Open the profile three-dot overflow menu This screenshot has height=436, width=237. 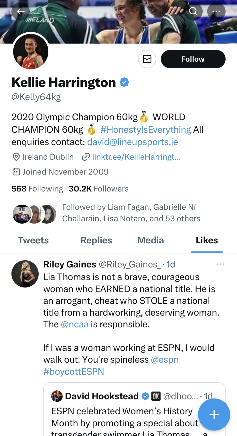[x=216, y=11]
